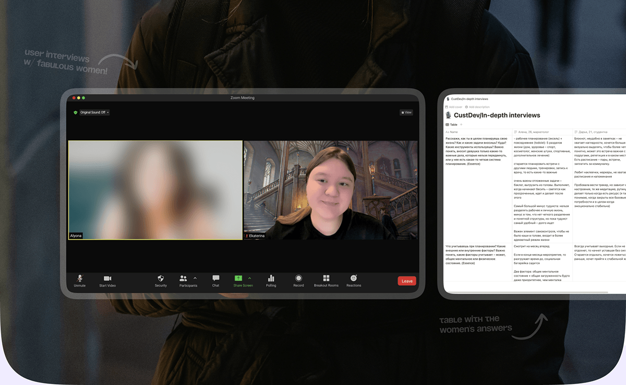Open the Reactions smiley menu
Screen dimensions: 626x385
pos(354,279)
